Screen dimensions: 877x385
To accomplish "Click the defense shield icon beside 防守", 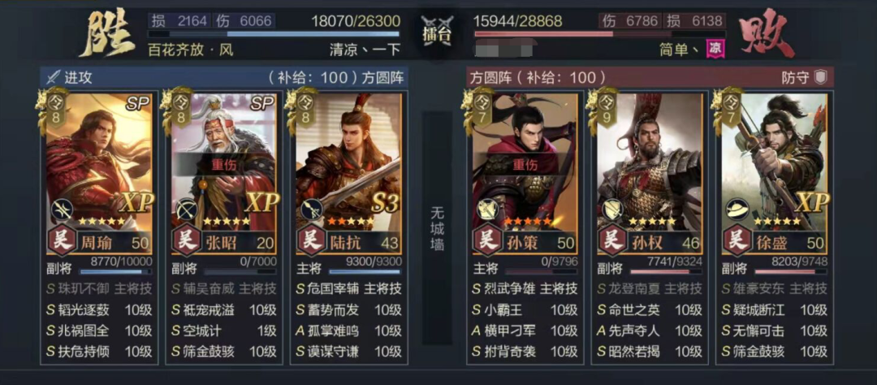I will (820, 77).
